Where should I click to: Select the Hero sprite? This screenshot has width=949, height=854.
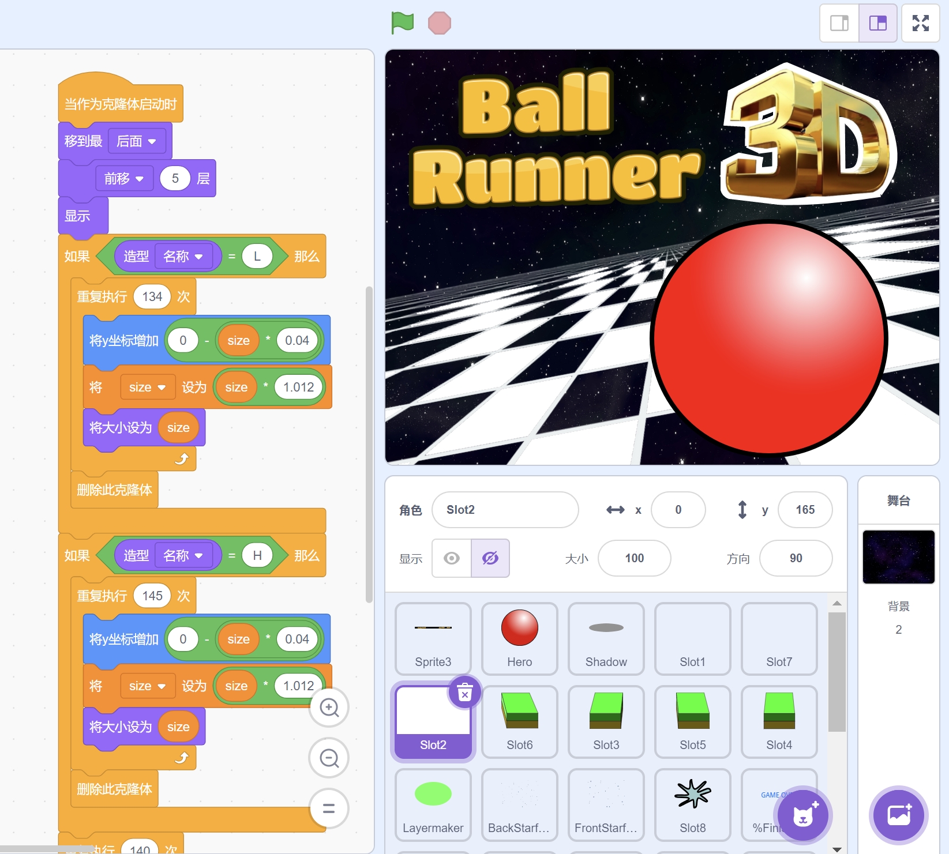519,638
